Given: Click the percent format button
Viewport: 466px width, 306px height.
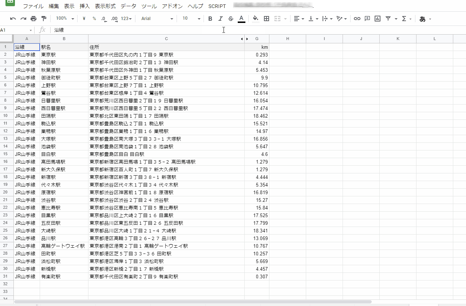Looking at the screenshot, I should coord(94,19).
